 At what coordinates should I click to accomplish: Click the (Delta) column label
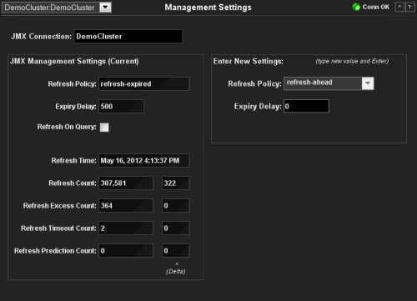click(x=176, y=271)
